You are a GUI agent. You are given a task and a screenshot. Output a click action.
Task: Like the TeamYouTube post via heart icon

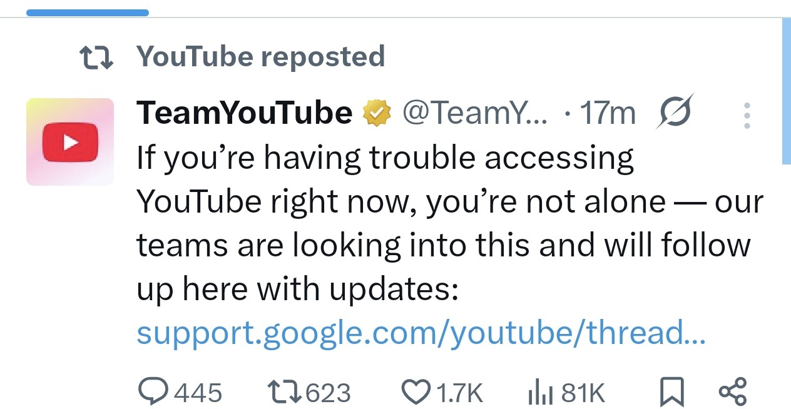pyautogui.click(x=417, y=391)
